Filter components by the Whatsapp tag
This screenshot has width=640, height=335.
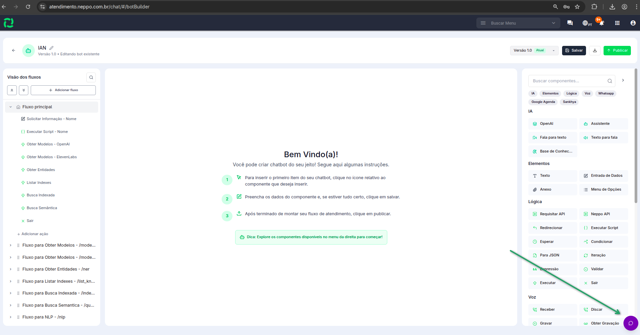(x=606, y=93)
